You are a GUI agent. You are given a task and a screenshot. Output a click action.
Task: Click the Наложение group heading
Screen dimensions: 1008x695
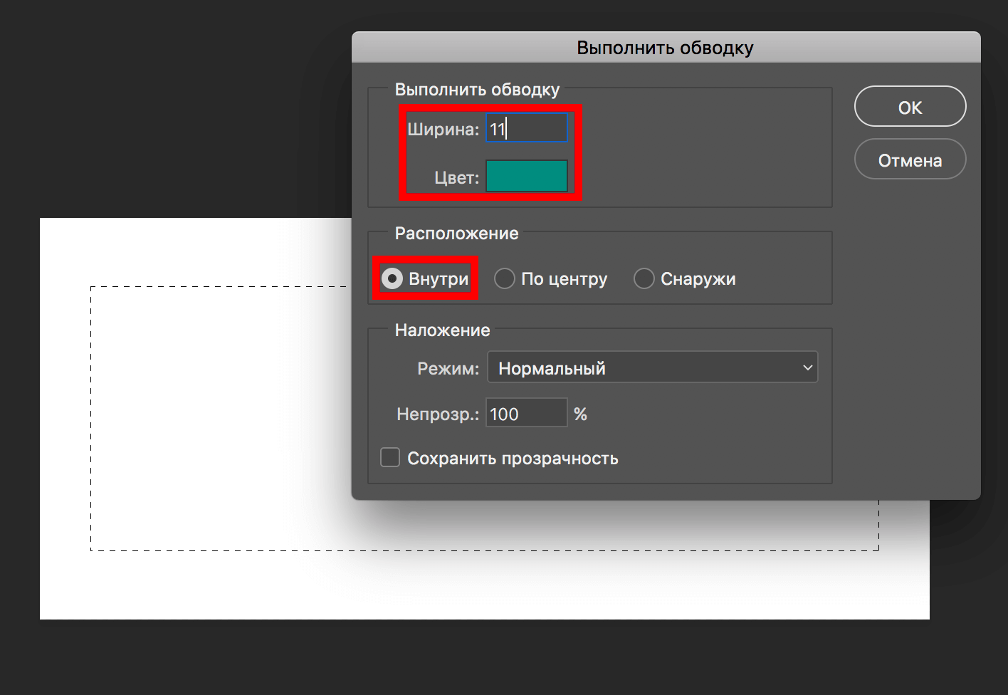(442, 330)
